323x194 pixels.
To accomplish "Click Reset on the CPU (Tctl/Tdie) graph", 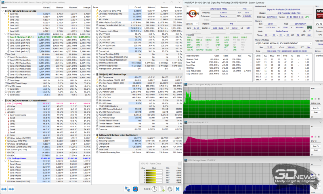I will 316,150.
